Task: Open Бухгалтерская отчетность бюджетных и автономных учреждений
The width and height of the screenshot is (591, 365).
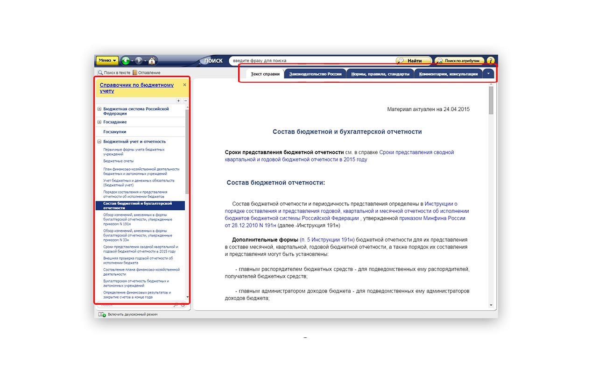Action: coord(136,283)
